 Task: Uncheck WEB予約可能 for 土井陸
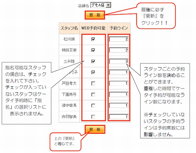click(93, 61)
